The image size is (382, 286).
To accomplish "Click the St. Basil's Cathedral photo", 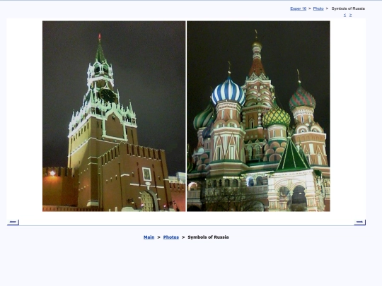I will point(258,117).
